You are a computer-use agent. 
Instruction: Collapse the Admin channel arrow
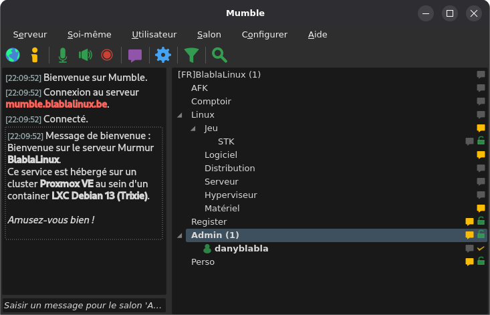click(180, 235)
